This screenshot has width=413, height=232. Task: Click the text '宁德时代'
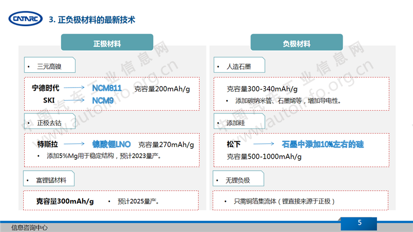point(45,88)
